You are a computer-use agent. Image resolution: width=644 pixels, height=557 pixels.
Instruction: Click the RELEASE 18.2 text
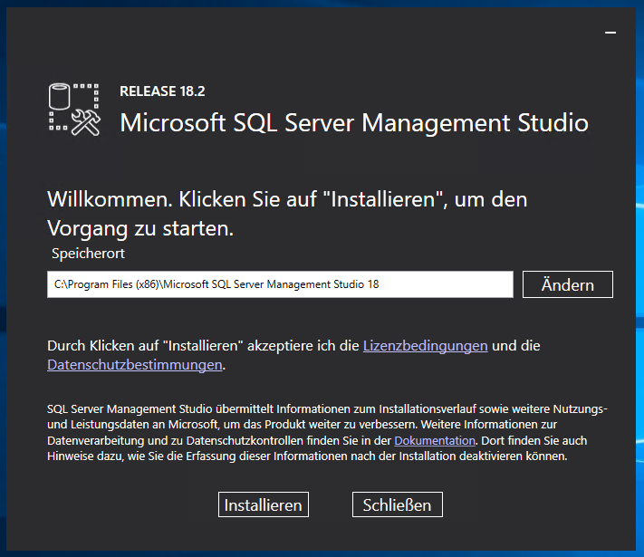coord(162,91)
